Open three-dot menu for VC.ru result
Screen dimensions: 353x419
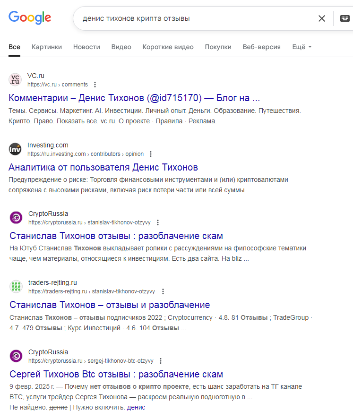(95, 85)
